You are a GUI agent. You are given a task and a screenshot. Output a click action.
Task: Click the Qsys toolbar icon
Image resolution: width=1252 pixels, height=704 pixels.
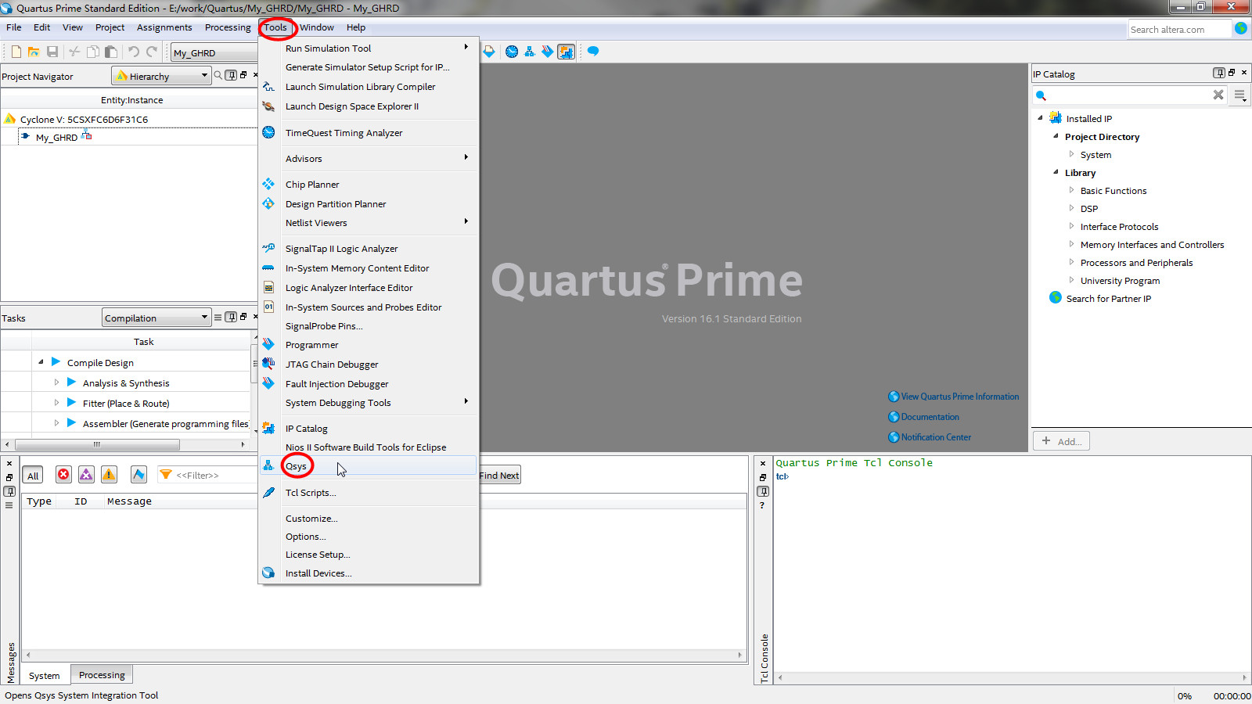pos(530,52)
